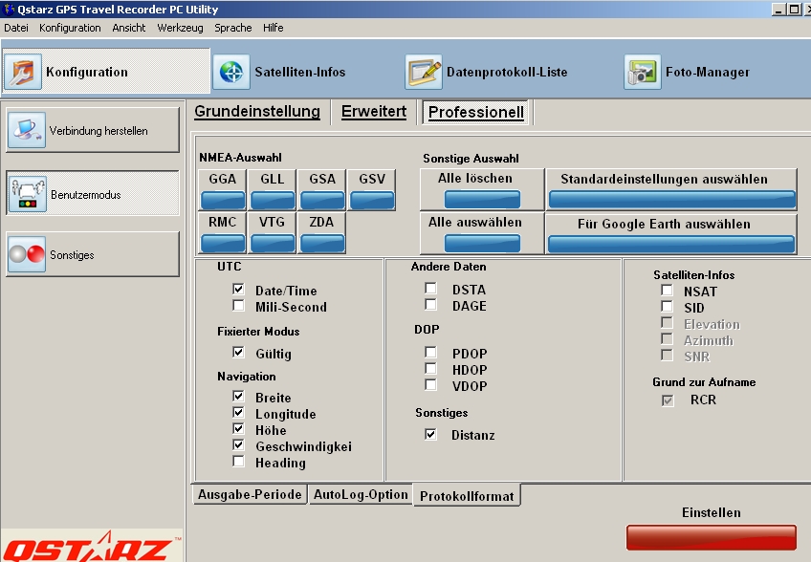
Task: Switch to the Ausgabe-Periode tab
Action: coord(250,495)
